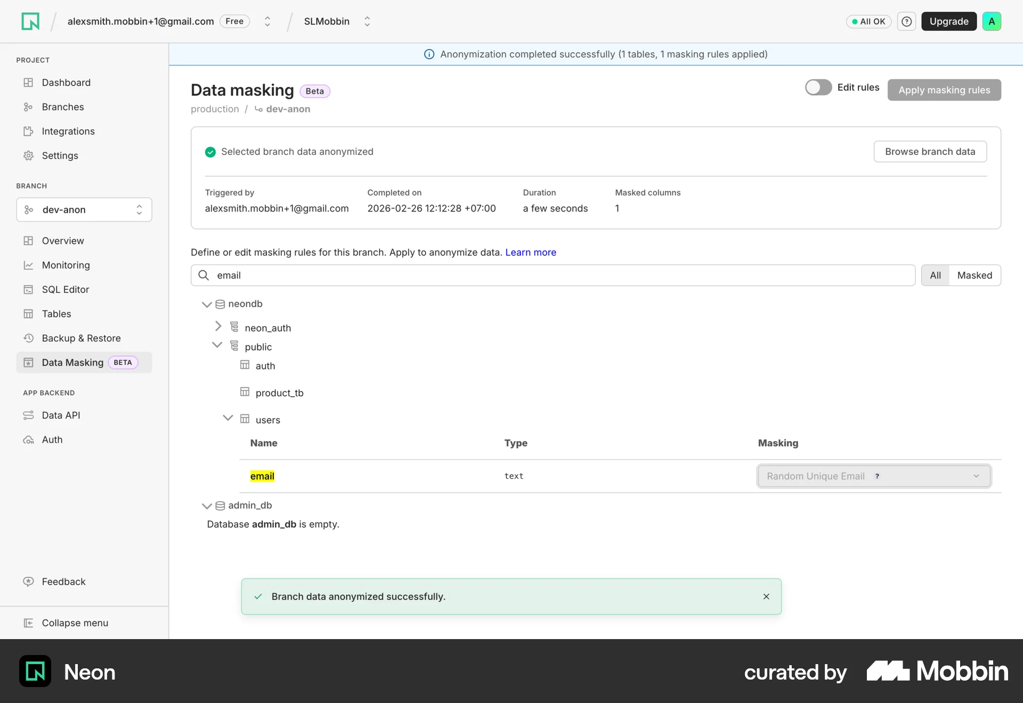Click the text type cell
This screenshot has height=703, width=1023.
point(514,476)
